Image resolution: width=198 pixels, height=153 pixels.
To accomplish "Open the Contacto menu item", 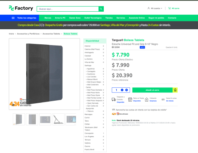I will tap(172, 18).
